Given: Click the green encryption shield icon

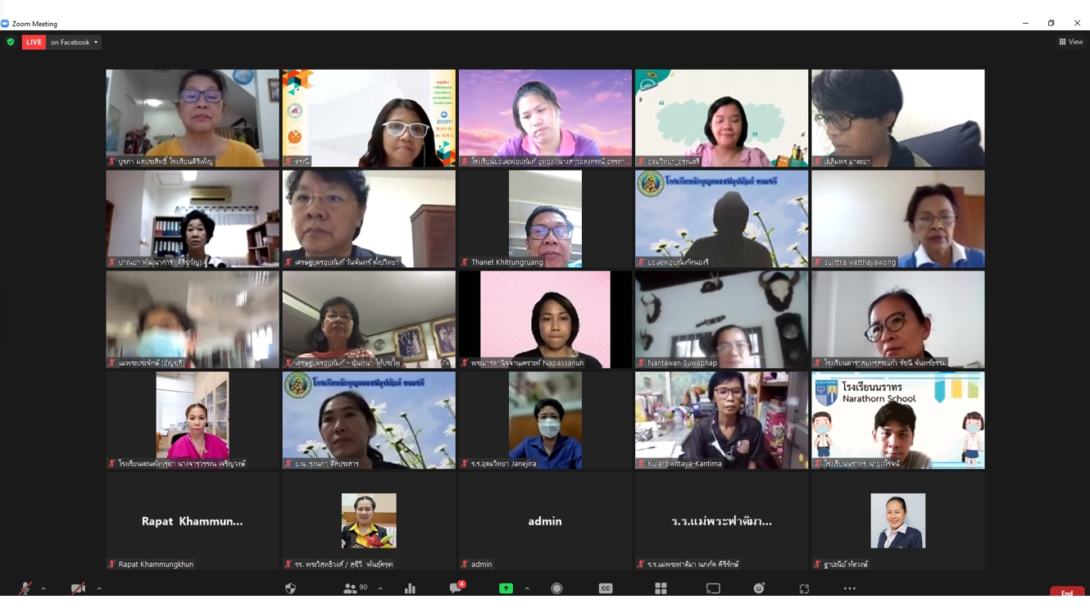Looking at the screenshot, I should coord(11,42).
